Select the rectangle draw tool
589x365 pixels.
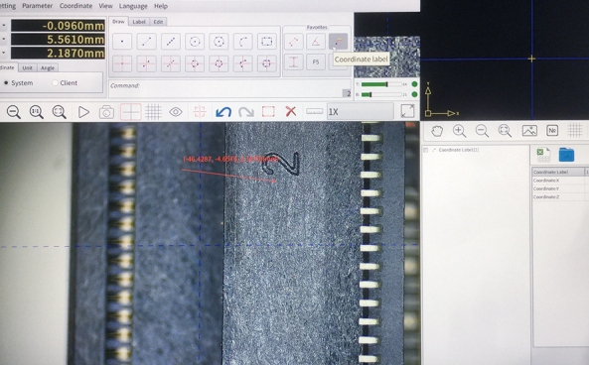tap(267, 42)
